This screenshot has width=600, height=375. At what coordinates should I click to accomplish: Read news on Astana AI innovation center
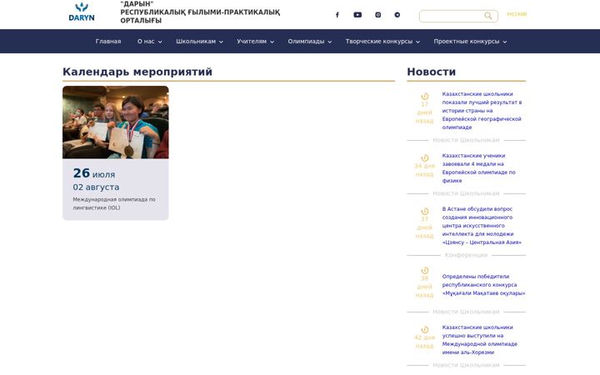(482, 225)
